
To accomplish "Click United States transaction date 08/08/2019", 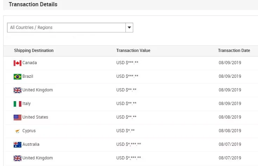I will click(x=230, y=118).
